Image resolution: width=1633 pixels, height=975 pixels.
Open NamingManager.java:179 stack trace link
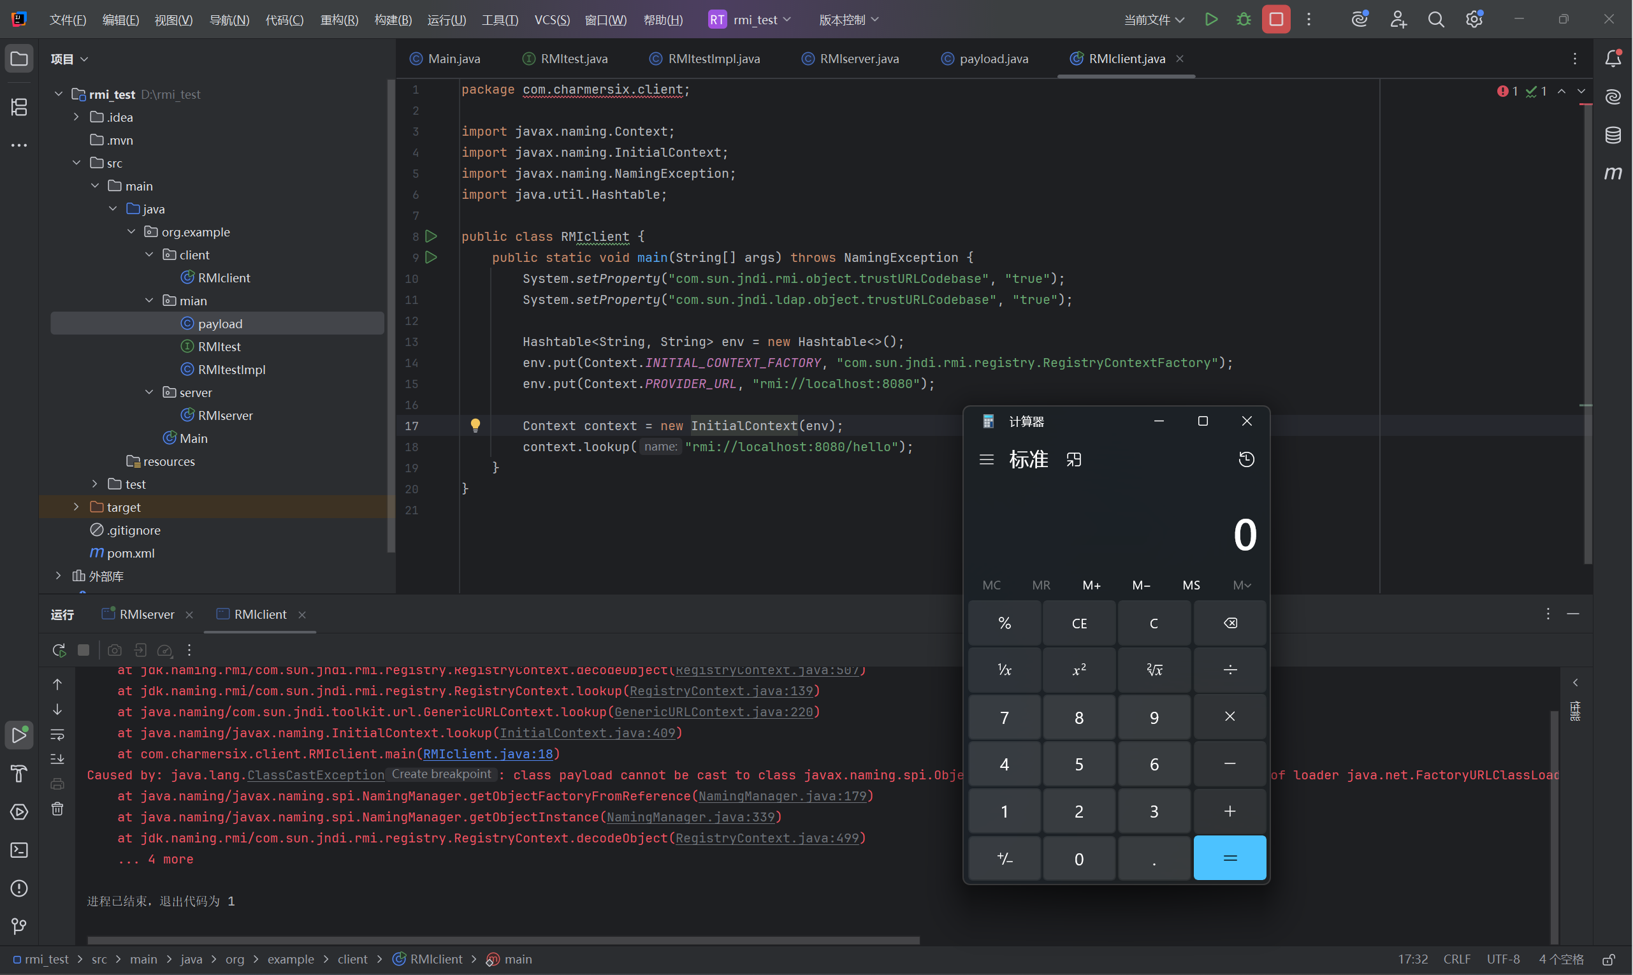tap(782, 796)
